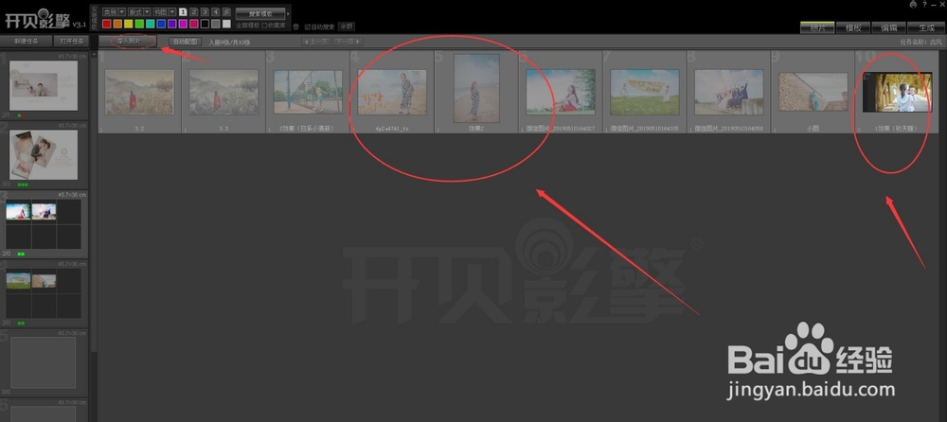
Task: Pick the orange color swatch
Action: pos(117,25)
